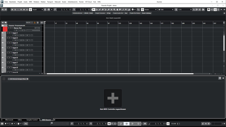Toggle the cycle loop button in transport

click(x=121, y=124)
